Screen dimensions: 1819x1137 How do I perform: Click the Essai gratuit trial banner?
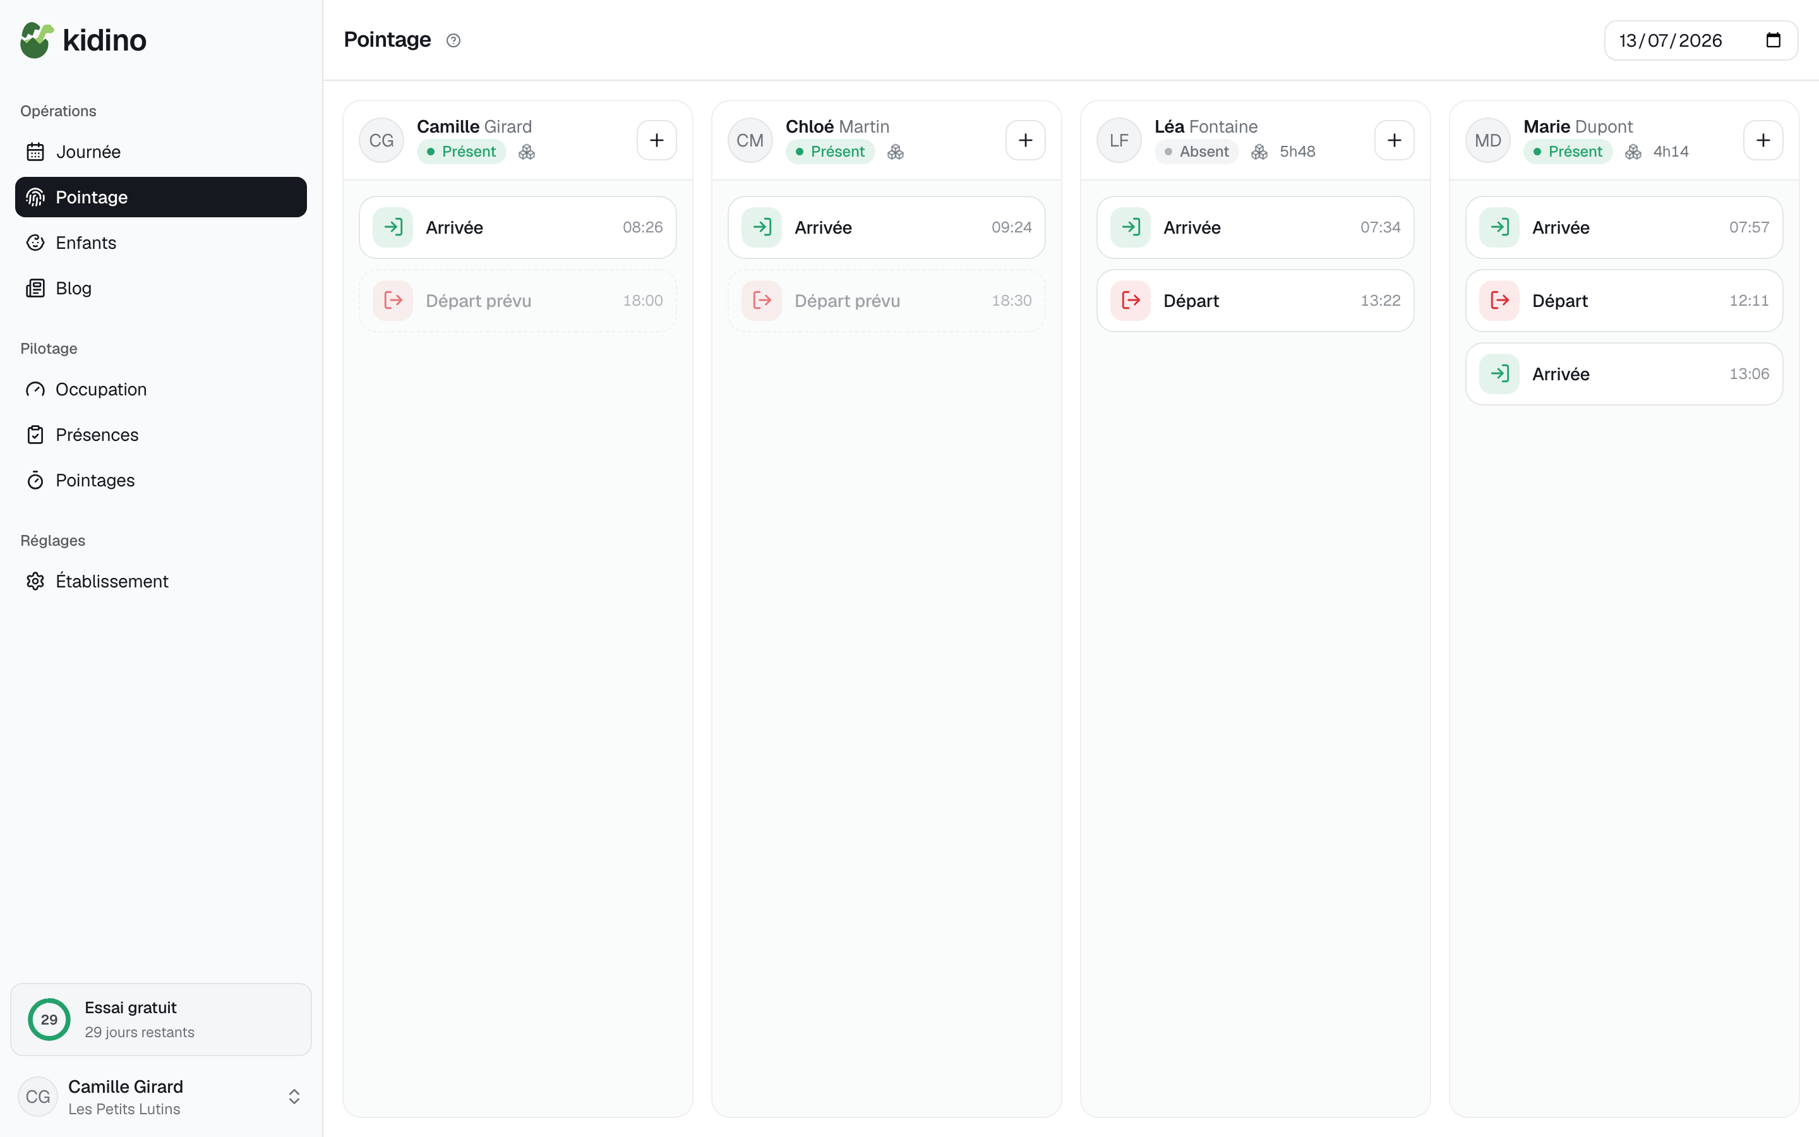pos(161,1020)
